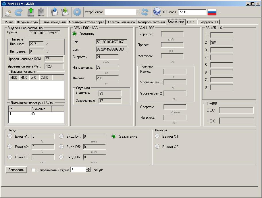This screenshot has width=262, height=198.
Task: Switch to the Стиль вождения tab
Action: coord(53,22)
